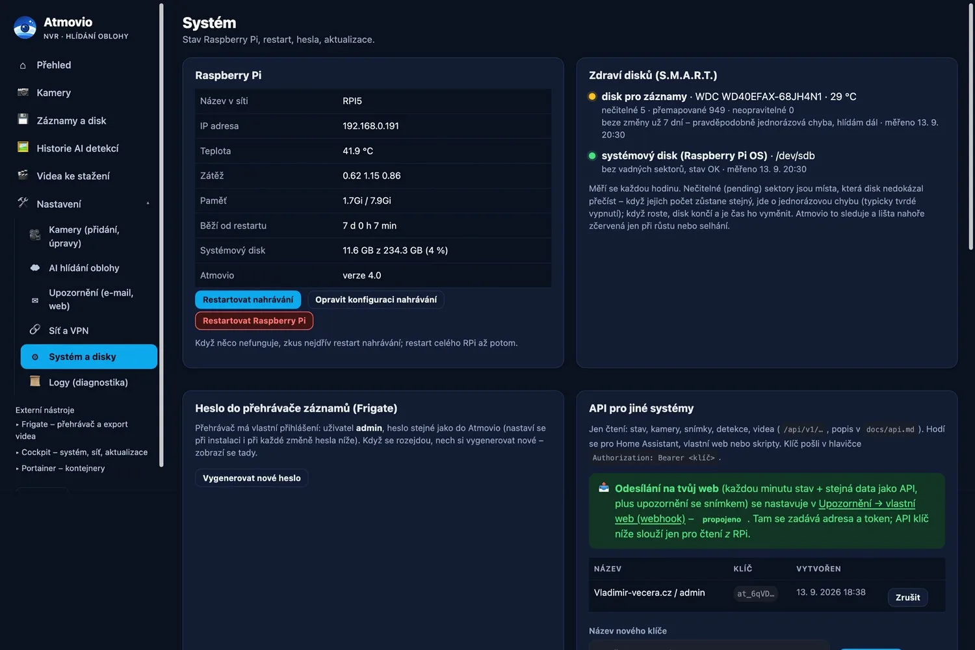Click Zrušit for the Vladimir-vecera.cz key
Image resolution: width=975 pixels, height=650 pixels.
[x=907, y=597]
